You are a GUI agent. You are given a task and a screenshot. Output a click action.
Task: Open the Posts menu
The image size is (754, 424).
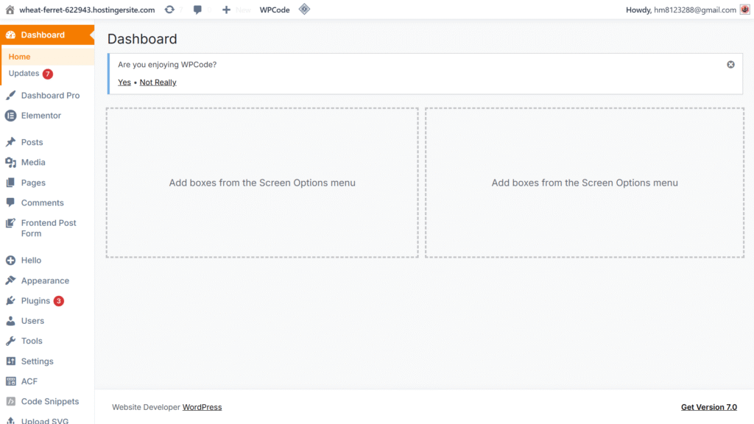point(32,142)
